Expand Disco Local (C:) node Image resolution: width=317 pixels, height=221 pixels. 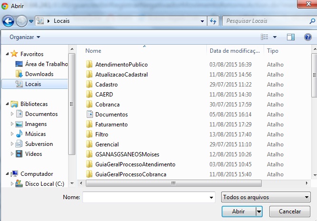tap(12, 184)
